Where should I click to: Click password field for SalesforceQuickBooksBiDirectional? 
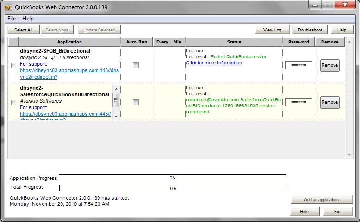click(298, 102)
